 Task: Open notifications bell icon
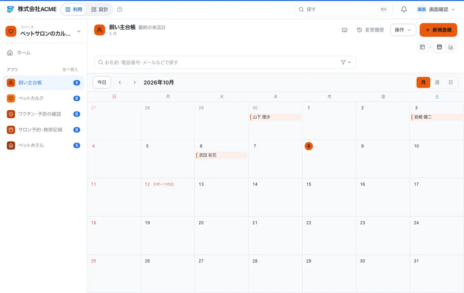pos(404,9)
